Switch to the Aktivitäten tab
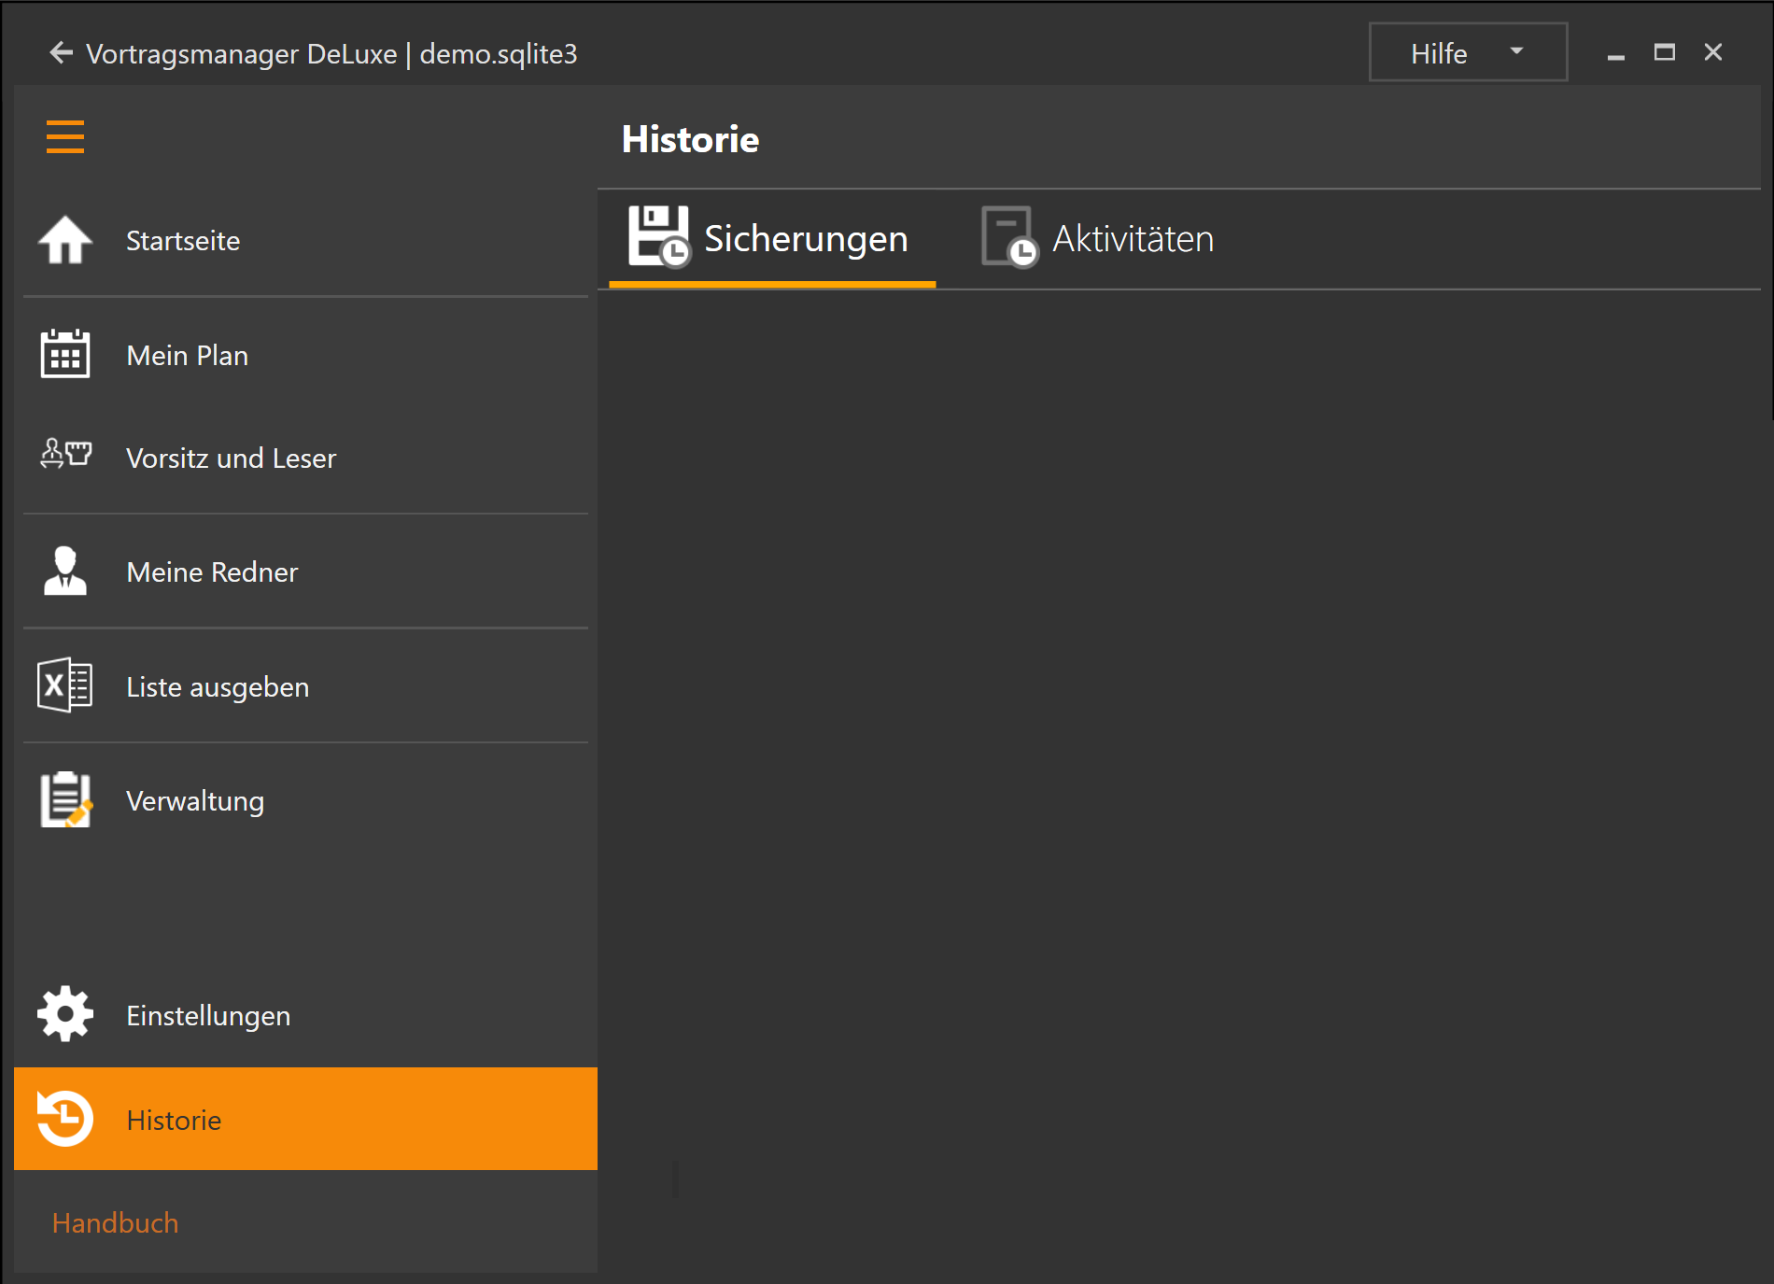The height and width of the screenshot is (1284, 1774). point(1098,239)
